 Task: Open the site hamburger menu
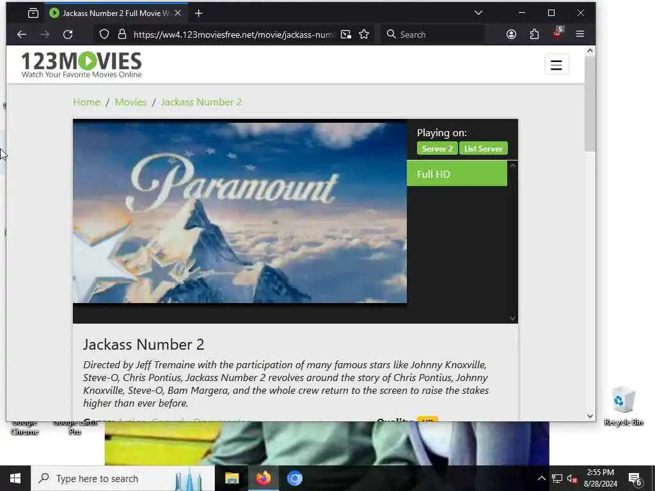tap(556, 65)
